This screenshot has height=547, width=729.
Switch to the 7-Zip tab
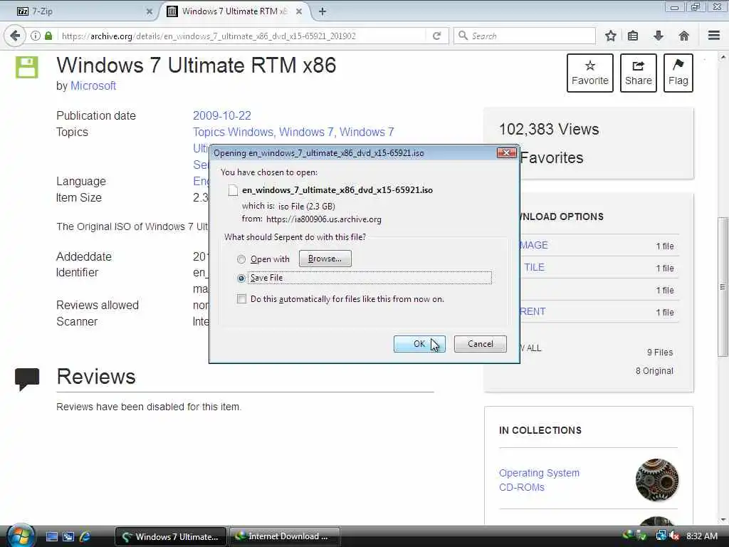coord(84,11)
